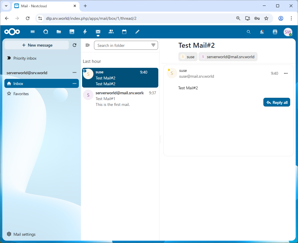Open the Test Mail#1 message

tap(120, 99)
